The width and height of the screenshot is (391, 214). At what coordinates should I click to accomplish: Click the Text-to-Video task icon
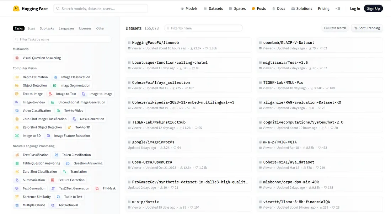[x=59, y=111]
